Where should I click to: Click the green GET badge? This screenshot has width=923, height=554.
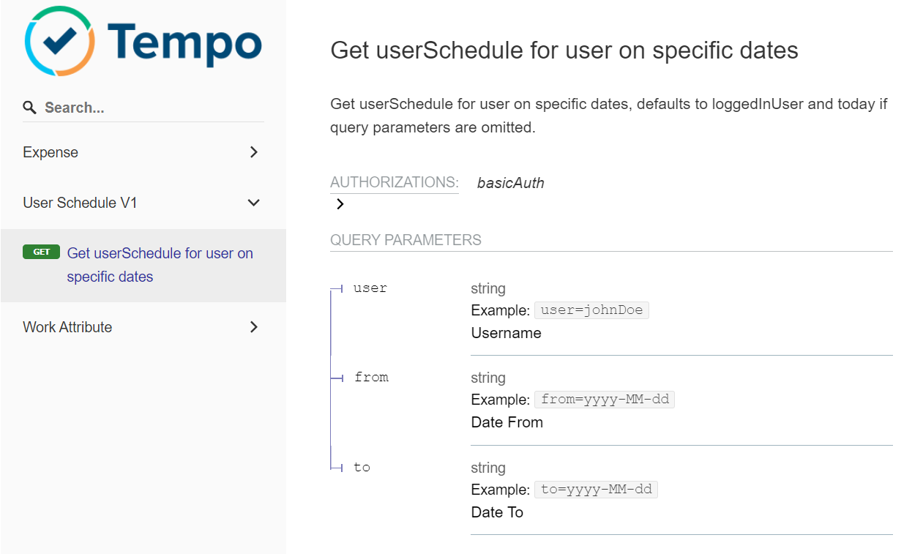(x=42, y=252)
